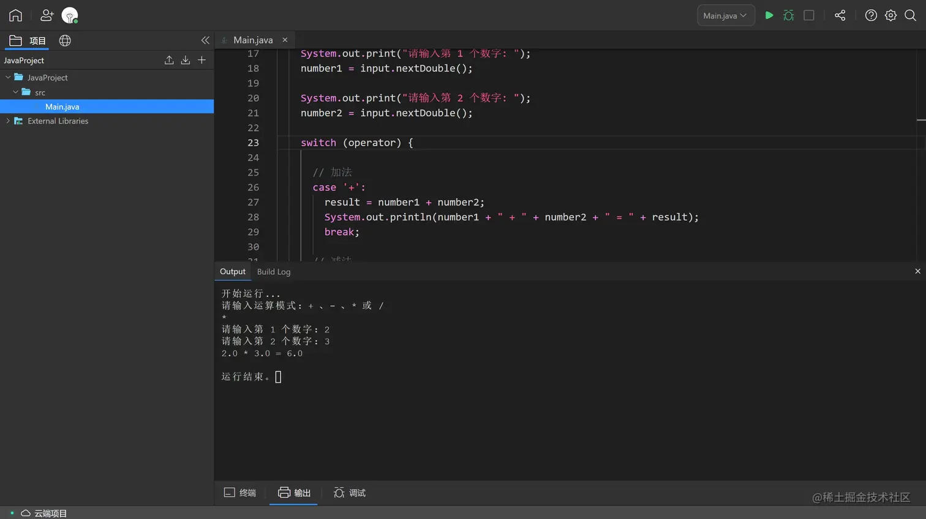Open the add collaborator icon

point(47,15)
